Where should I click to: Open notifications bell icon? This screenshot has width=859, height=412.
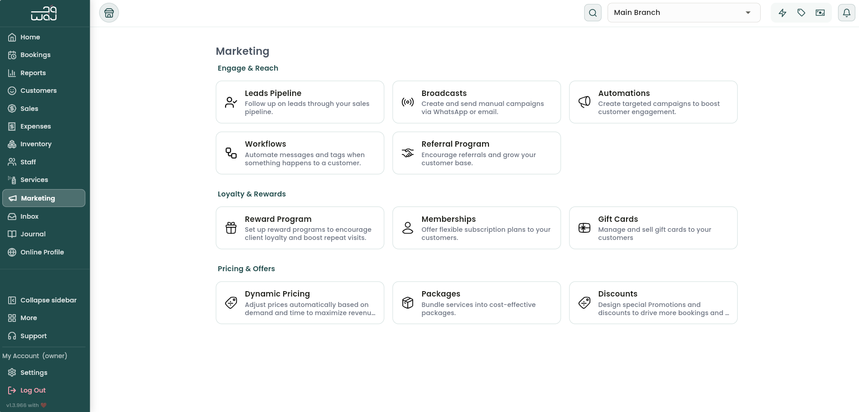[x=846, y=13]
